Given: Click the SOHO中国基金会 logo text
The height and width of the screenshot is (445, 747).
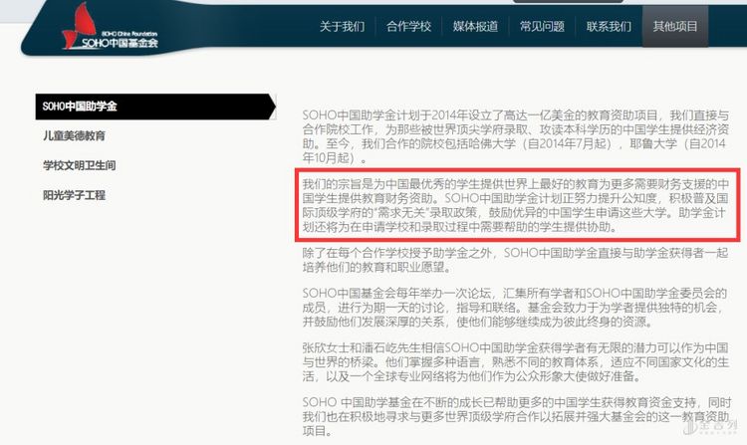Looking at the screenshot, I should point(120,43).
